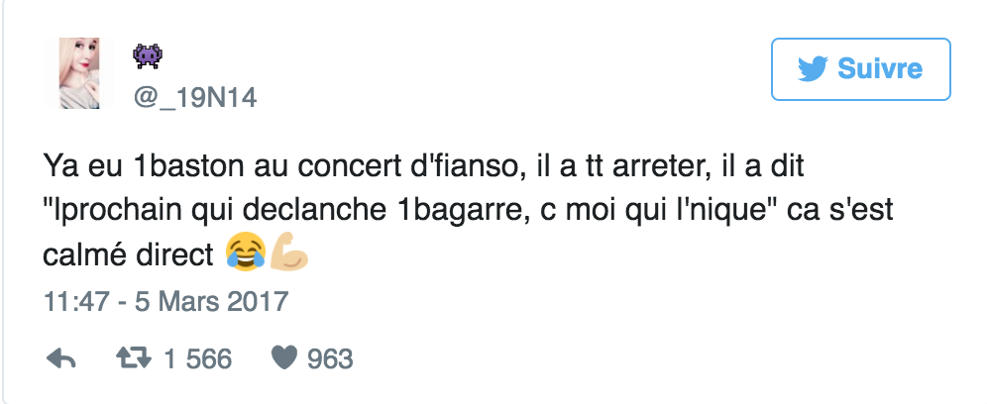The height and width of the screenshot is (404, 987).
Task: Click the 963 likes count
Action: [x=329, y=358]
